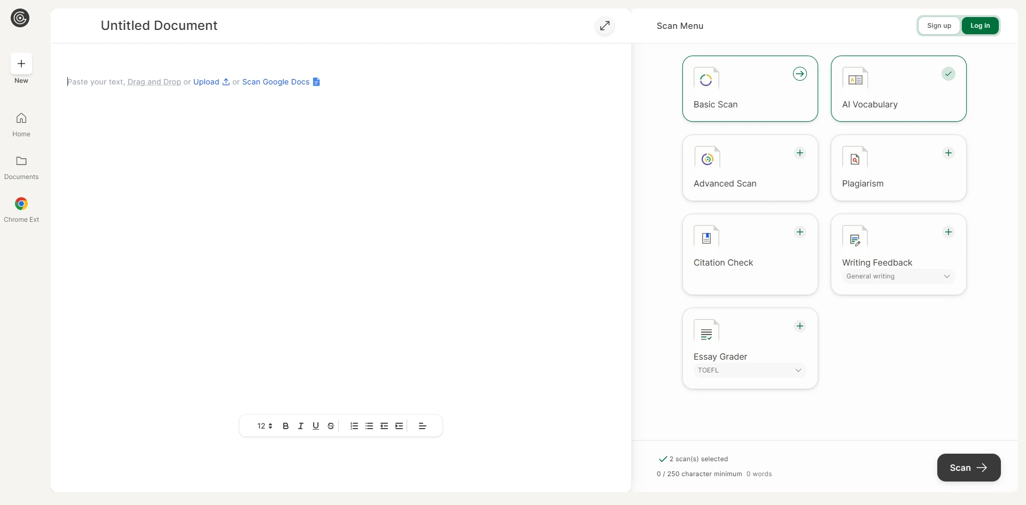Click the Essay Grader document icon

pyautogui.click(x=706, y=331)
